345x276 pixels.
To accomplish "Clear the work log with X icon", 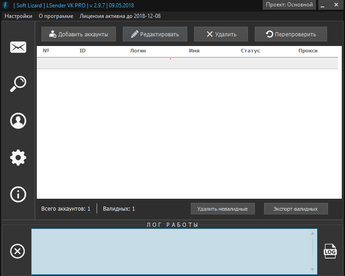I will (17, 251).
